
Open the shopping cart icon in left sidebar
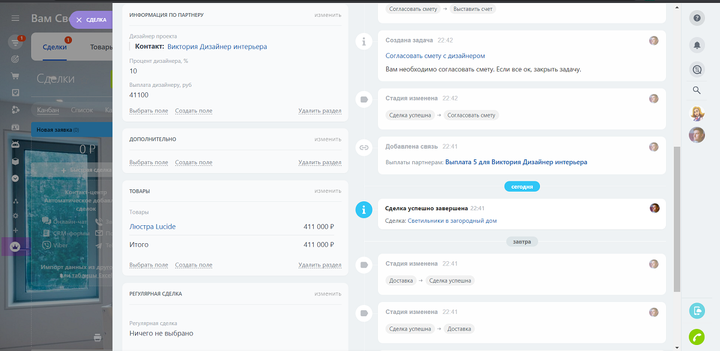tap(16, 76)
